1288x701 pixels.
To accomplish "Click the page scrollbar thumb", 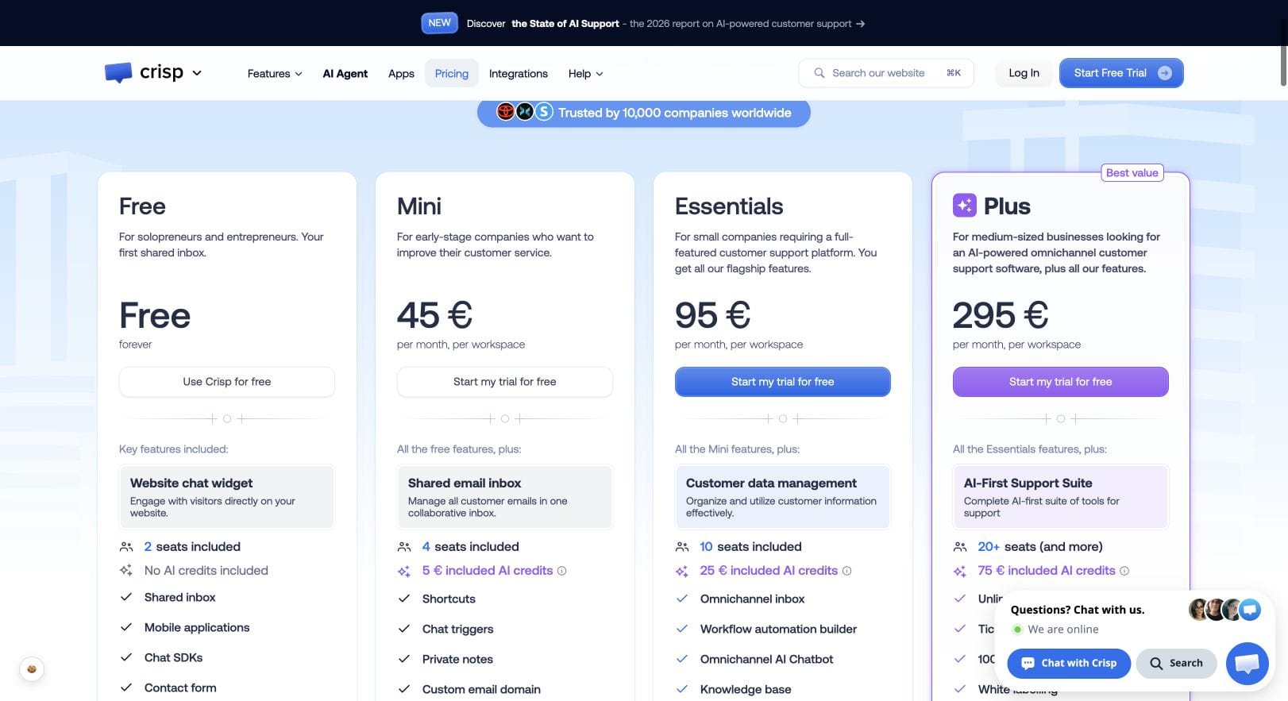I will (x=1283, y=54).
